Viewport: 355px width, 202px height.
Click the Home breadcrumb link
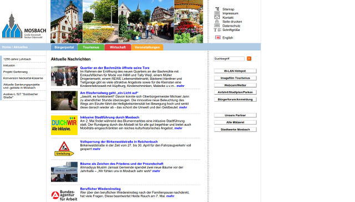[6, 47]
